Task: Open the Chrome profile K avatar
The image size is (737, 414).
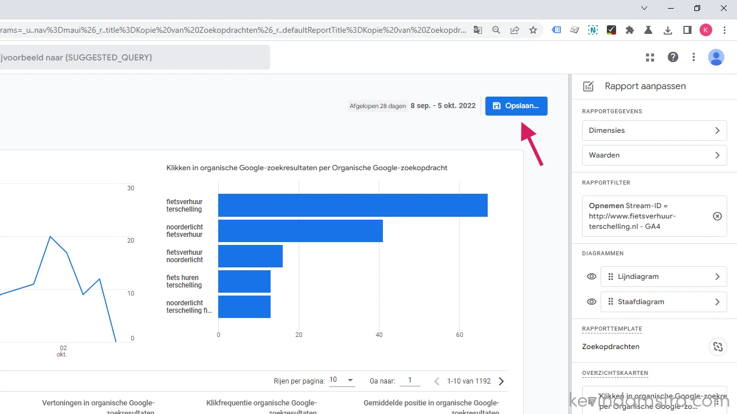Action: click(x=706, y=30)
